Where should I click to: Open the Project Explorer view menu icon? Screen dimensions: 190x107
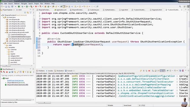pyautogui.click(x=34, y=12)
